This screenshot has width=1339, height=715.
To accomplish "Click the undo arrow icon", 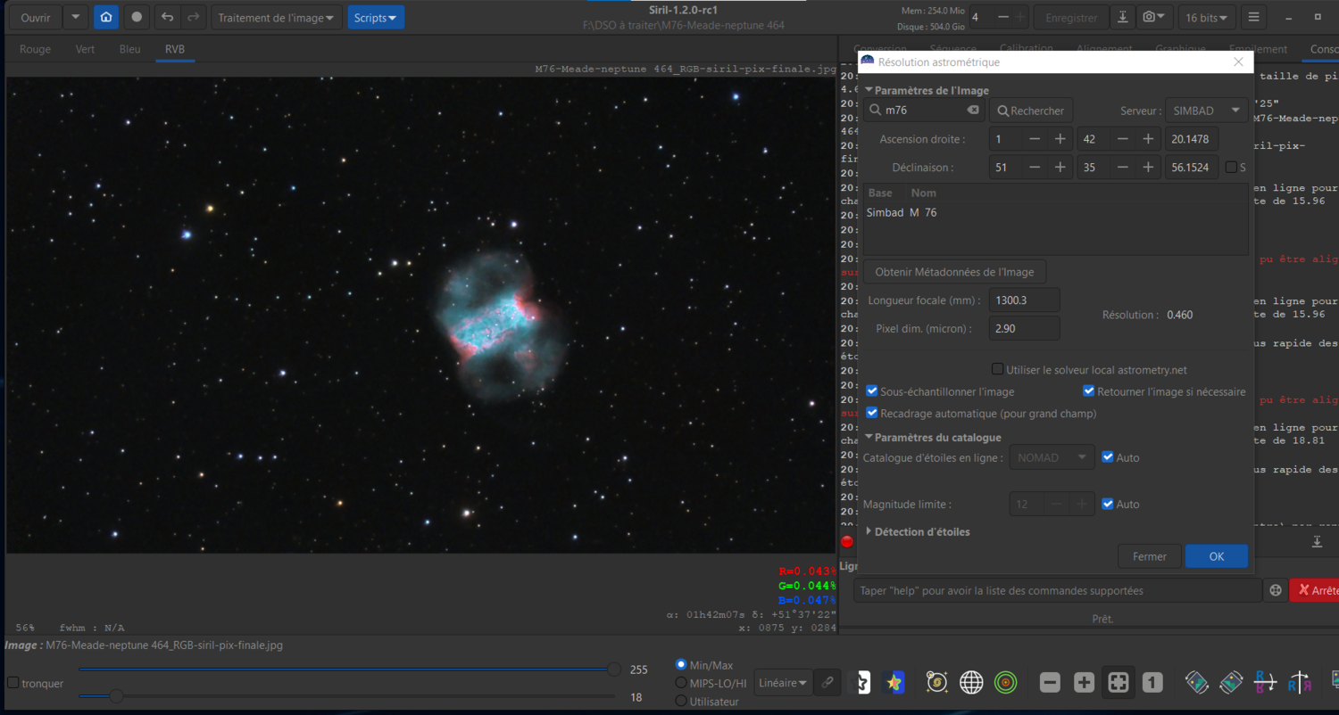I will coord(167,17).
